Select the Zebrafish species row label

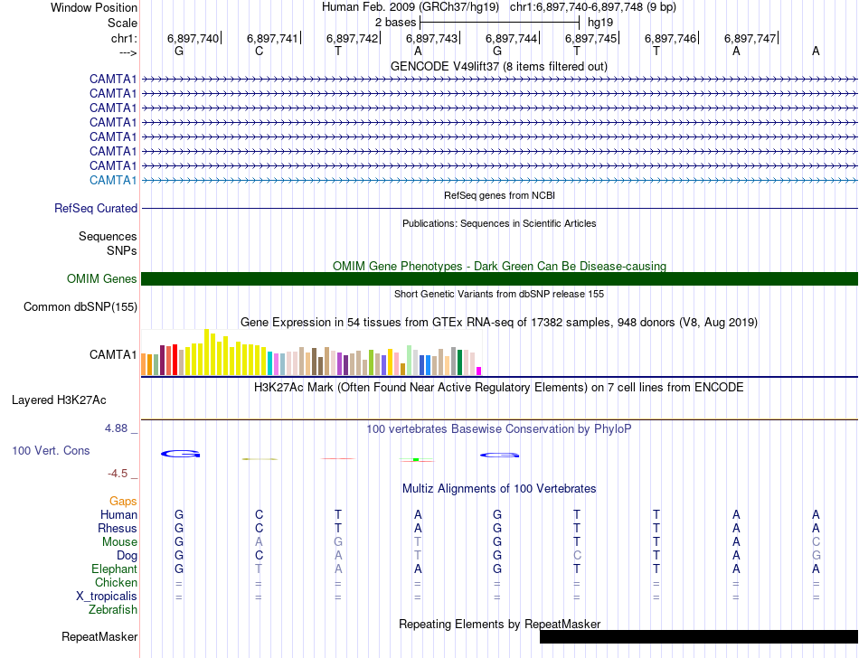[113, 610]
